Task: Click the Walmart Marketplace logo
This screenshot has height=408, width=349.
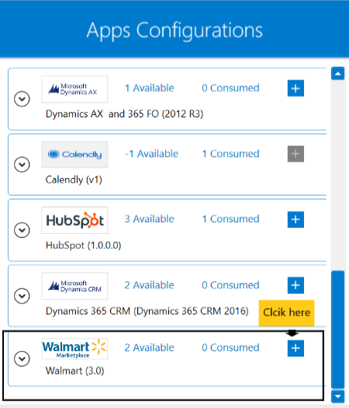Action: [74, 349]
